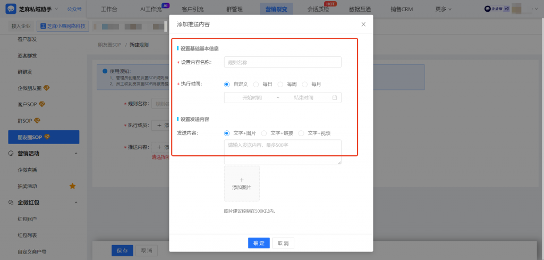Image resolution: width=544 pixels, height=260 pixels.
Task: Select 朋友圈SOP in sidebar
Action: click(x=44, y=137)
